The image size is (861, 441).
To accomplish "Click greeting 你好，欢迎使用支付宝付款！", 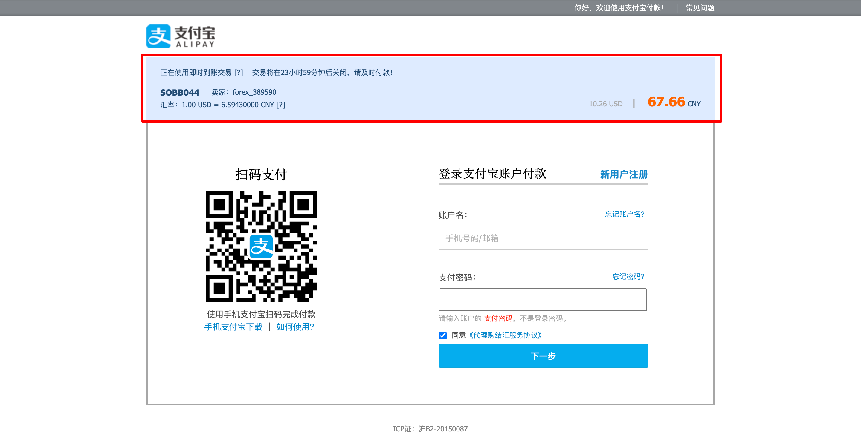I will [619, 8].
